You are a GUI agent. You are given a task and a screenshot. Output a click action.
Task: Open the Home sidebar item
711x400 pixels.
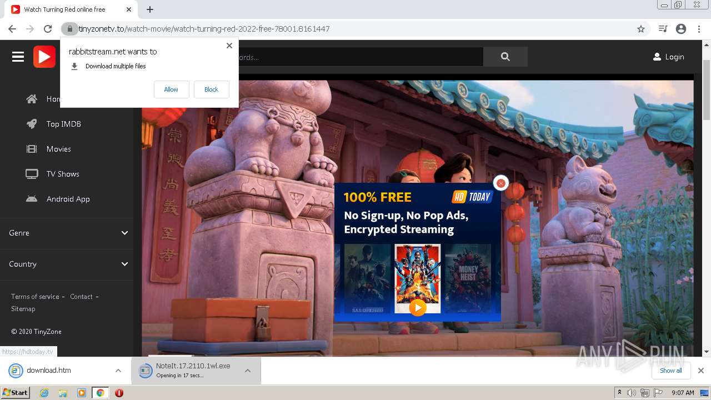click(53, 99)
